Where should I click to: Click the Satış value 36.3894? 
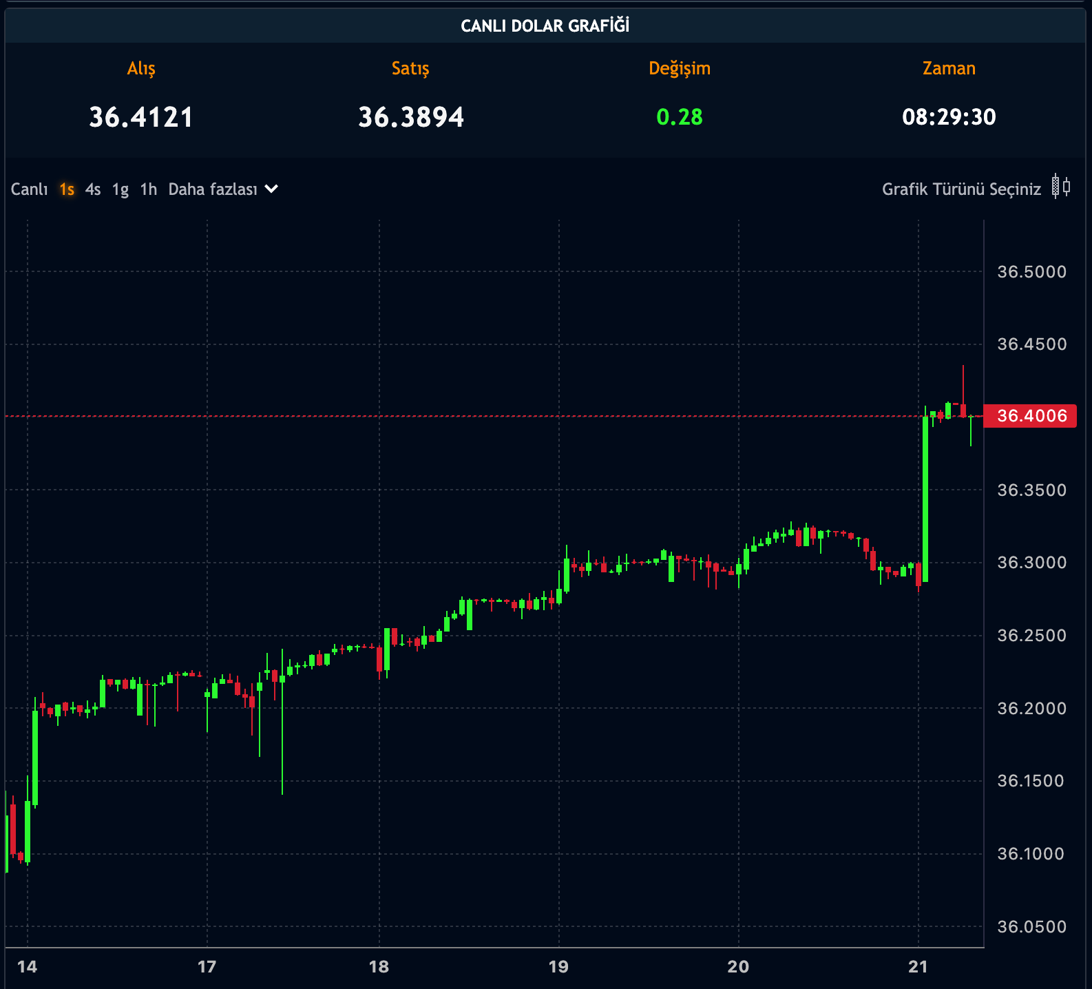click(411, 117)
